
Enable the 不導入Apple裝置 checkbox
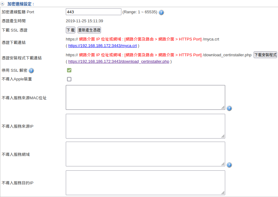[x=69, y=79]
